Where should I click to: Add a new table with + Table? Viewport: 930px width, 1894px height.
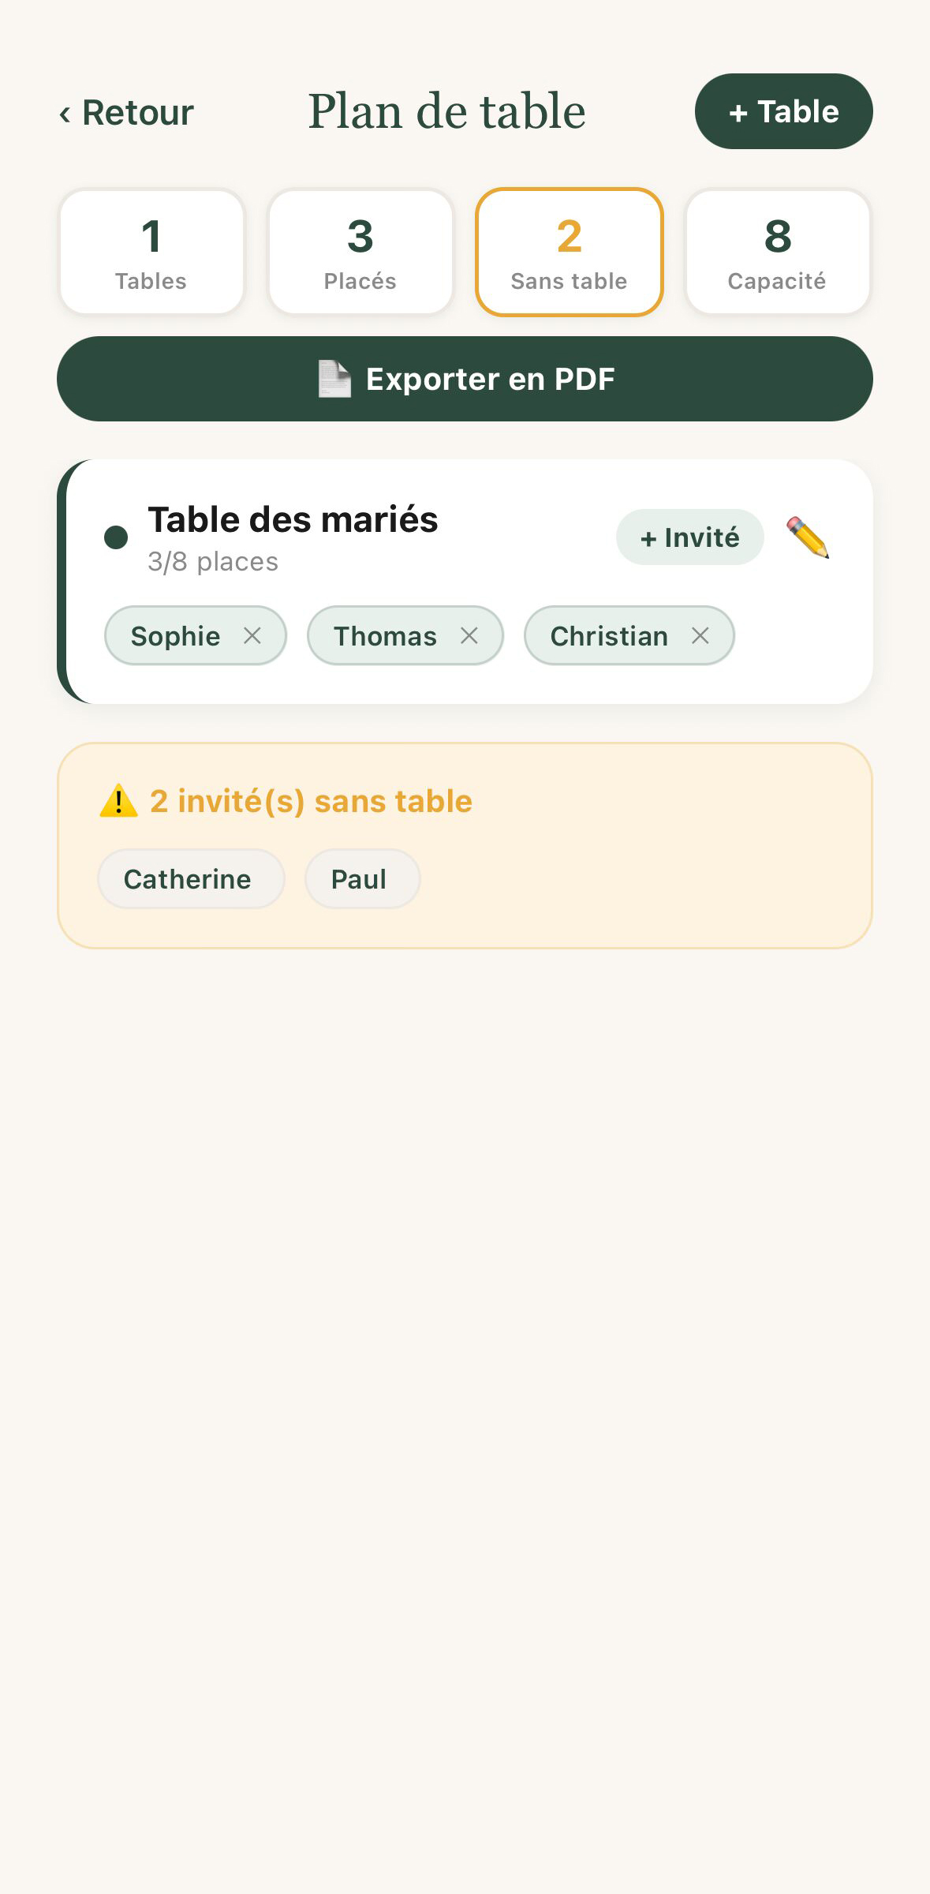click(783, 111)
